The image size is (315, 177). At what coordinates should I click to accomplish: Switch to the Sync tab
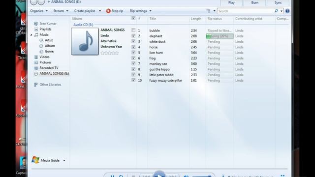tap(278, 2)
